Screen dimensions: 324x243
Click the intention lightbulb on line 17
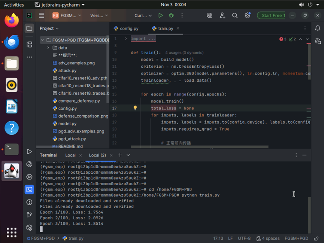pyautogui.click(x=135, y=108)
